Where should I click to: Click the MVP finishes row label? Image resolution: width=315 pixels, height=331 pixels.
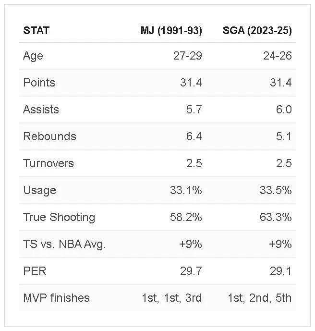click(56, 298)
